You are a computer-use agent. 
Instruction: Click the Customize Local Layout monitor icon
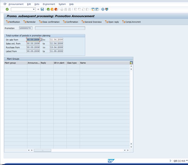click(x=107, y=9)
